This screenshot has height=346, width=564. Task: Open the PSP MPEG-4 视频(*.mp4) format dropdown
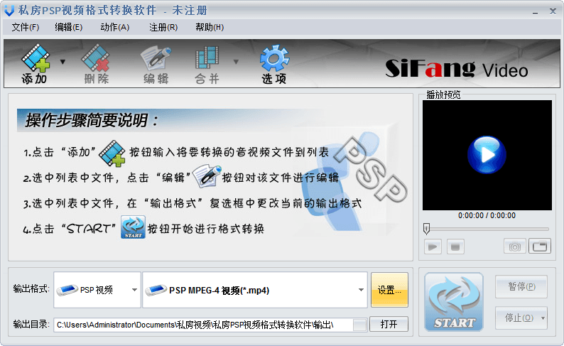click(x=361, y=290)
